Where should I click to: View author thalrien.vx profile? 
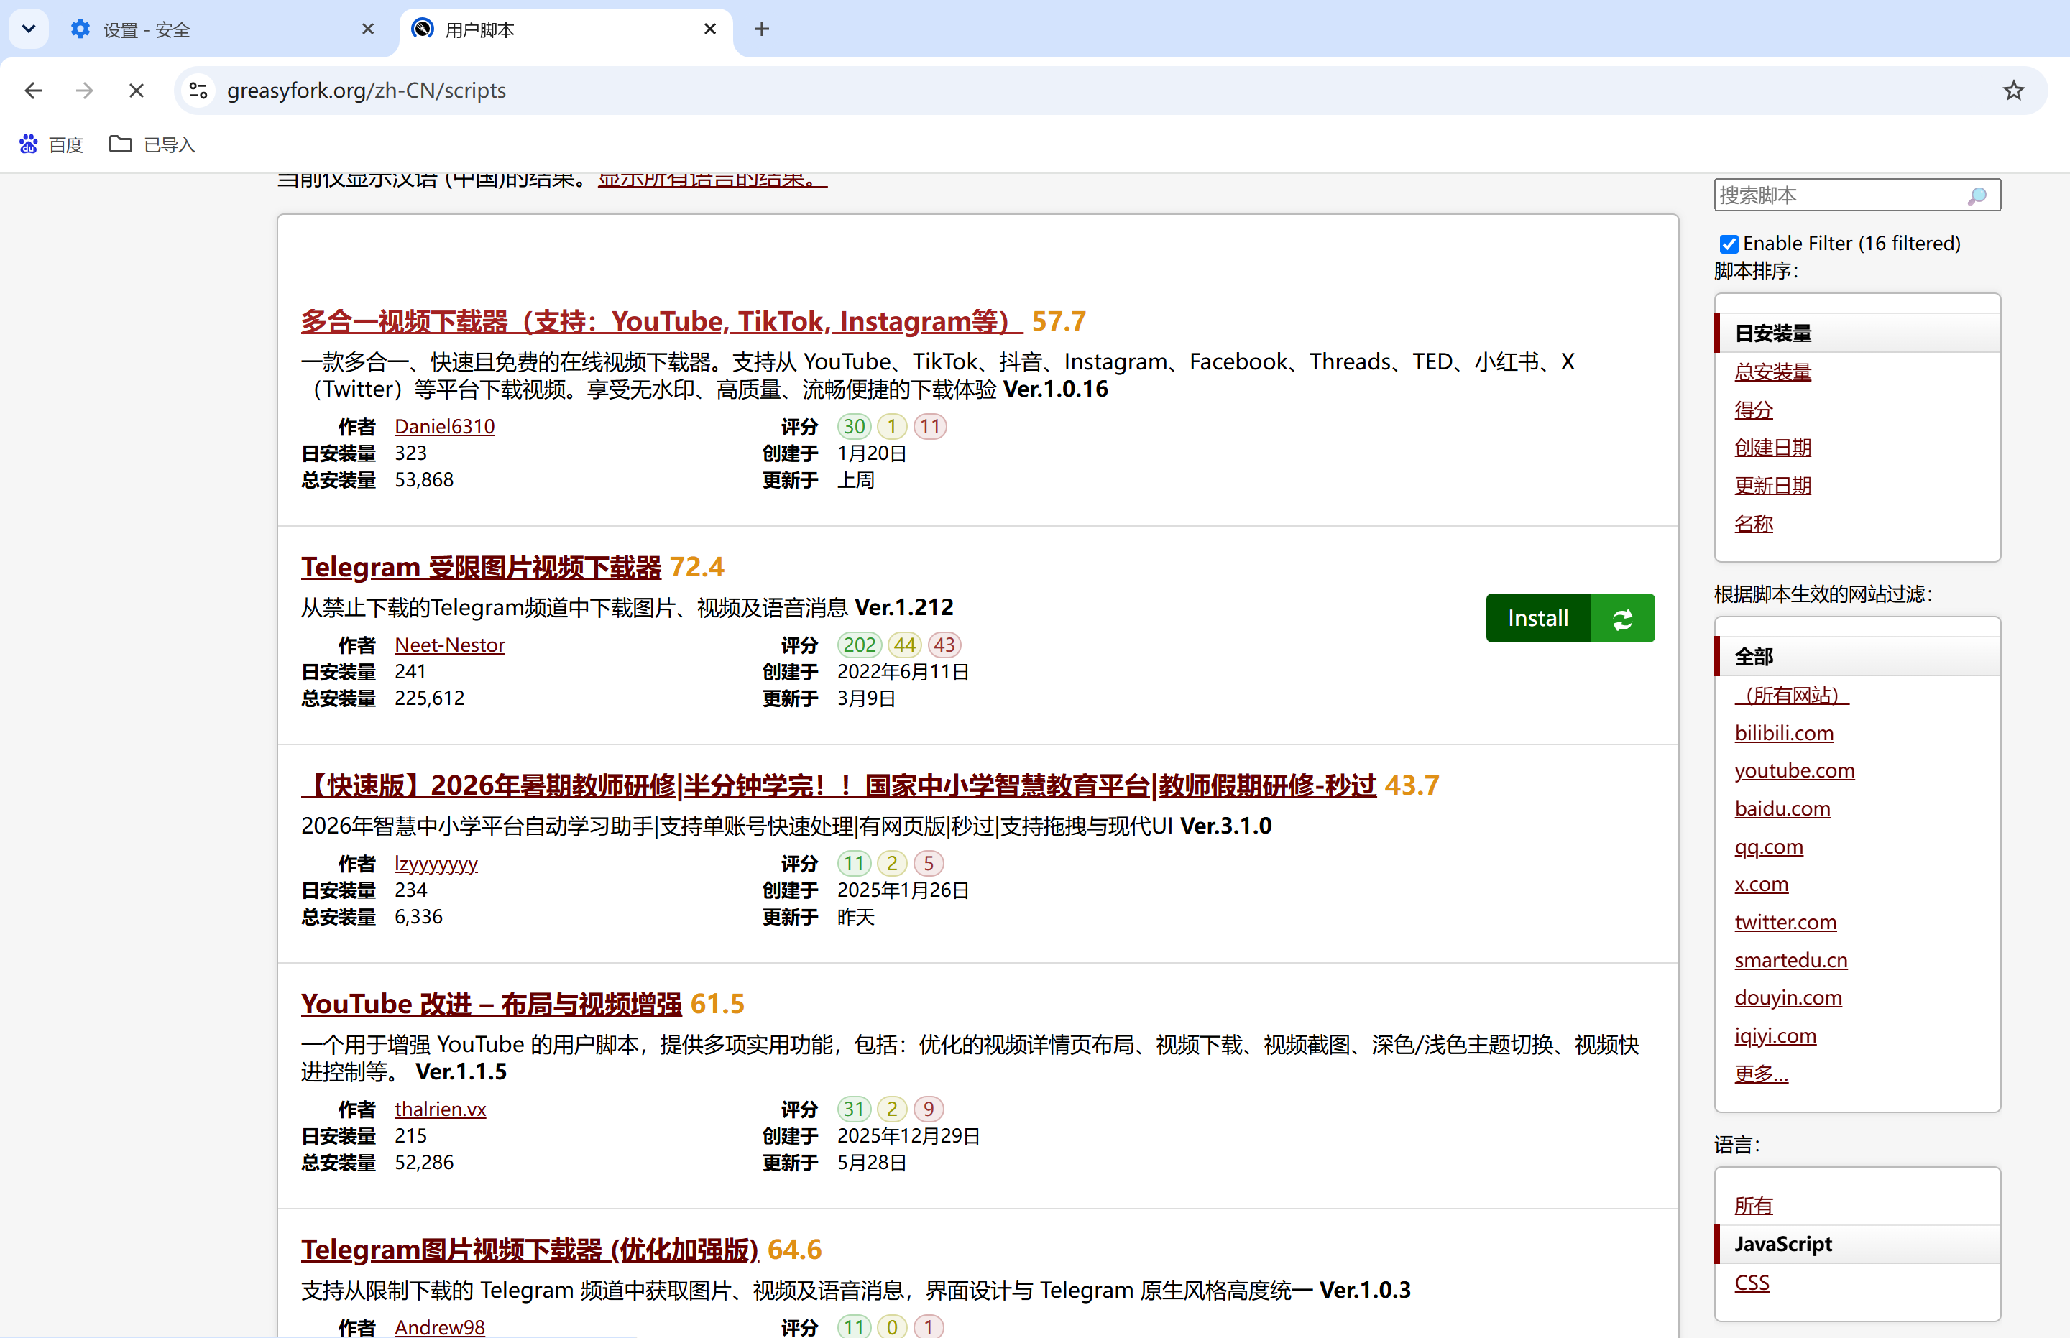(x=440, y=1109)
